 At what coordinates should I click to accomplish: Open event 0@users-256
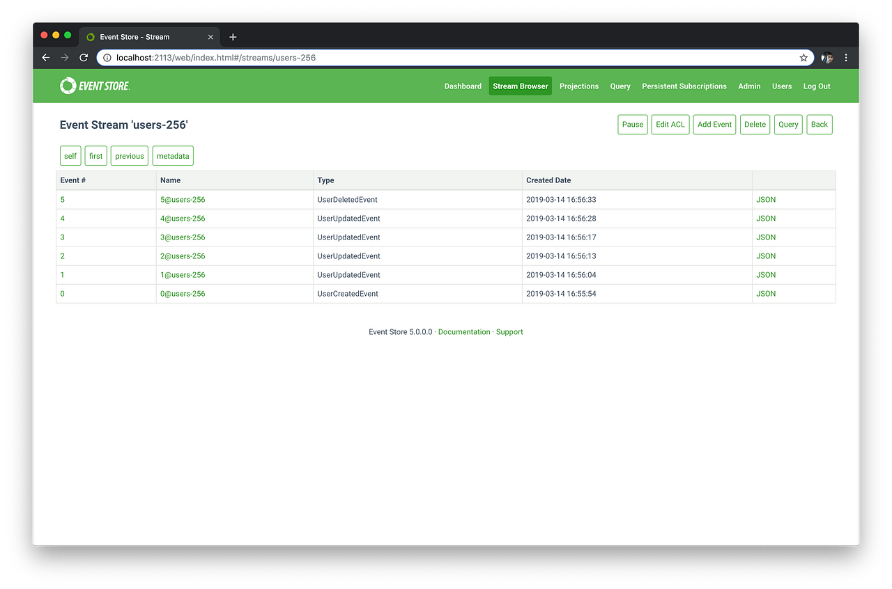pyautogui.click(x=183, y=293)
